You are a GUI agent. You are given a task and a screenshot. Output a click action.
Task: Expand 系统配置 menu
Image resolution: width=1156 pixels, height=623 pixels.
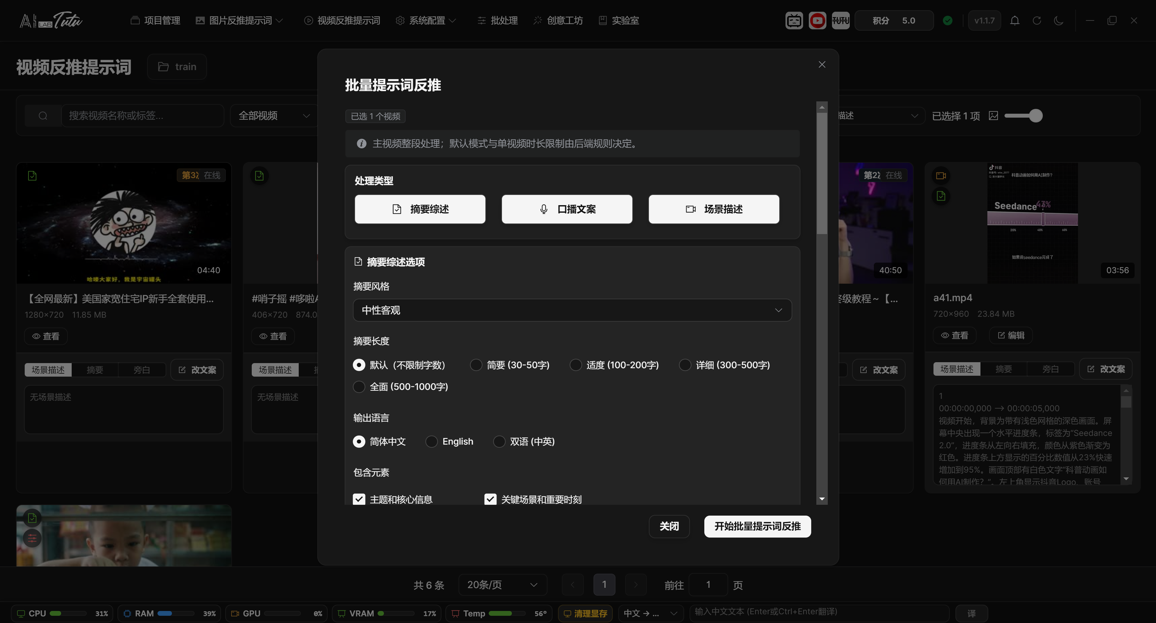point(426,21)
